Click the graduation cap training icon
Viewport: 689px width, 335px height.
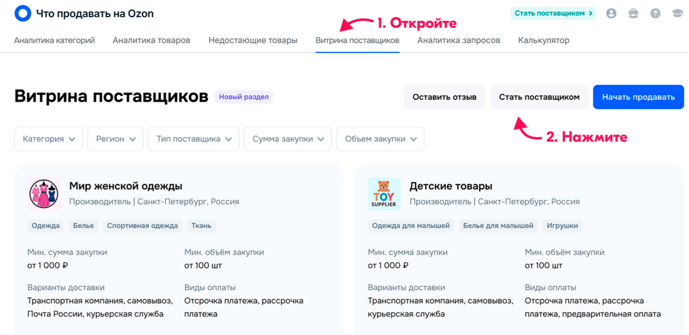coord(677,13)
